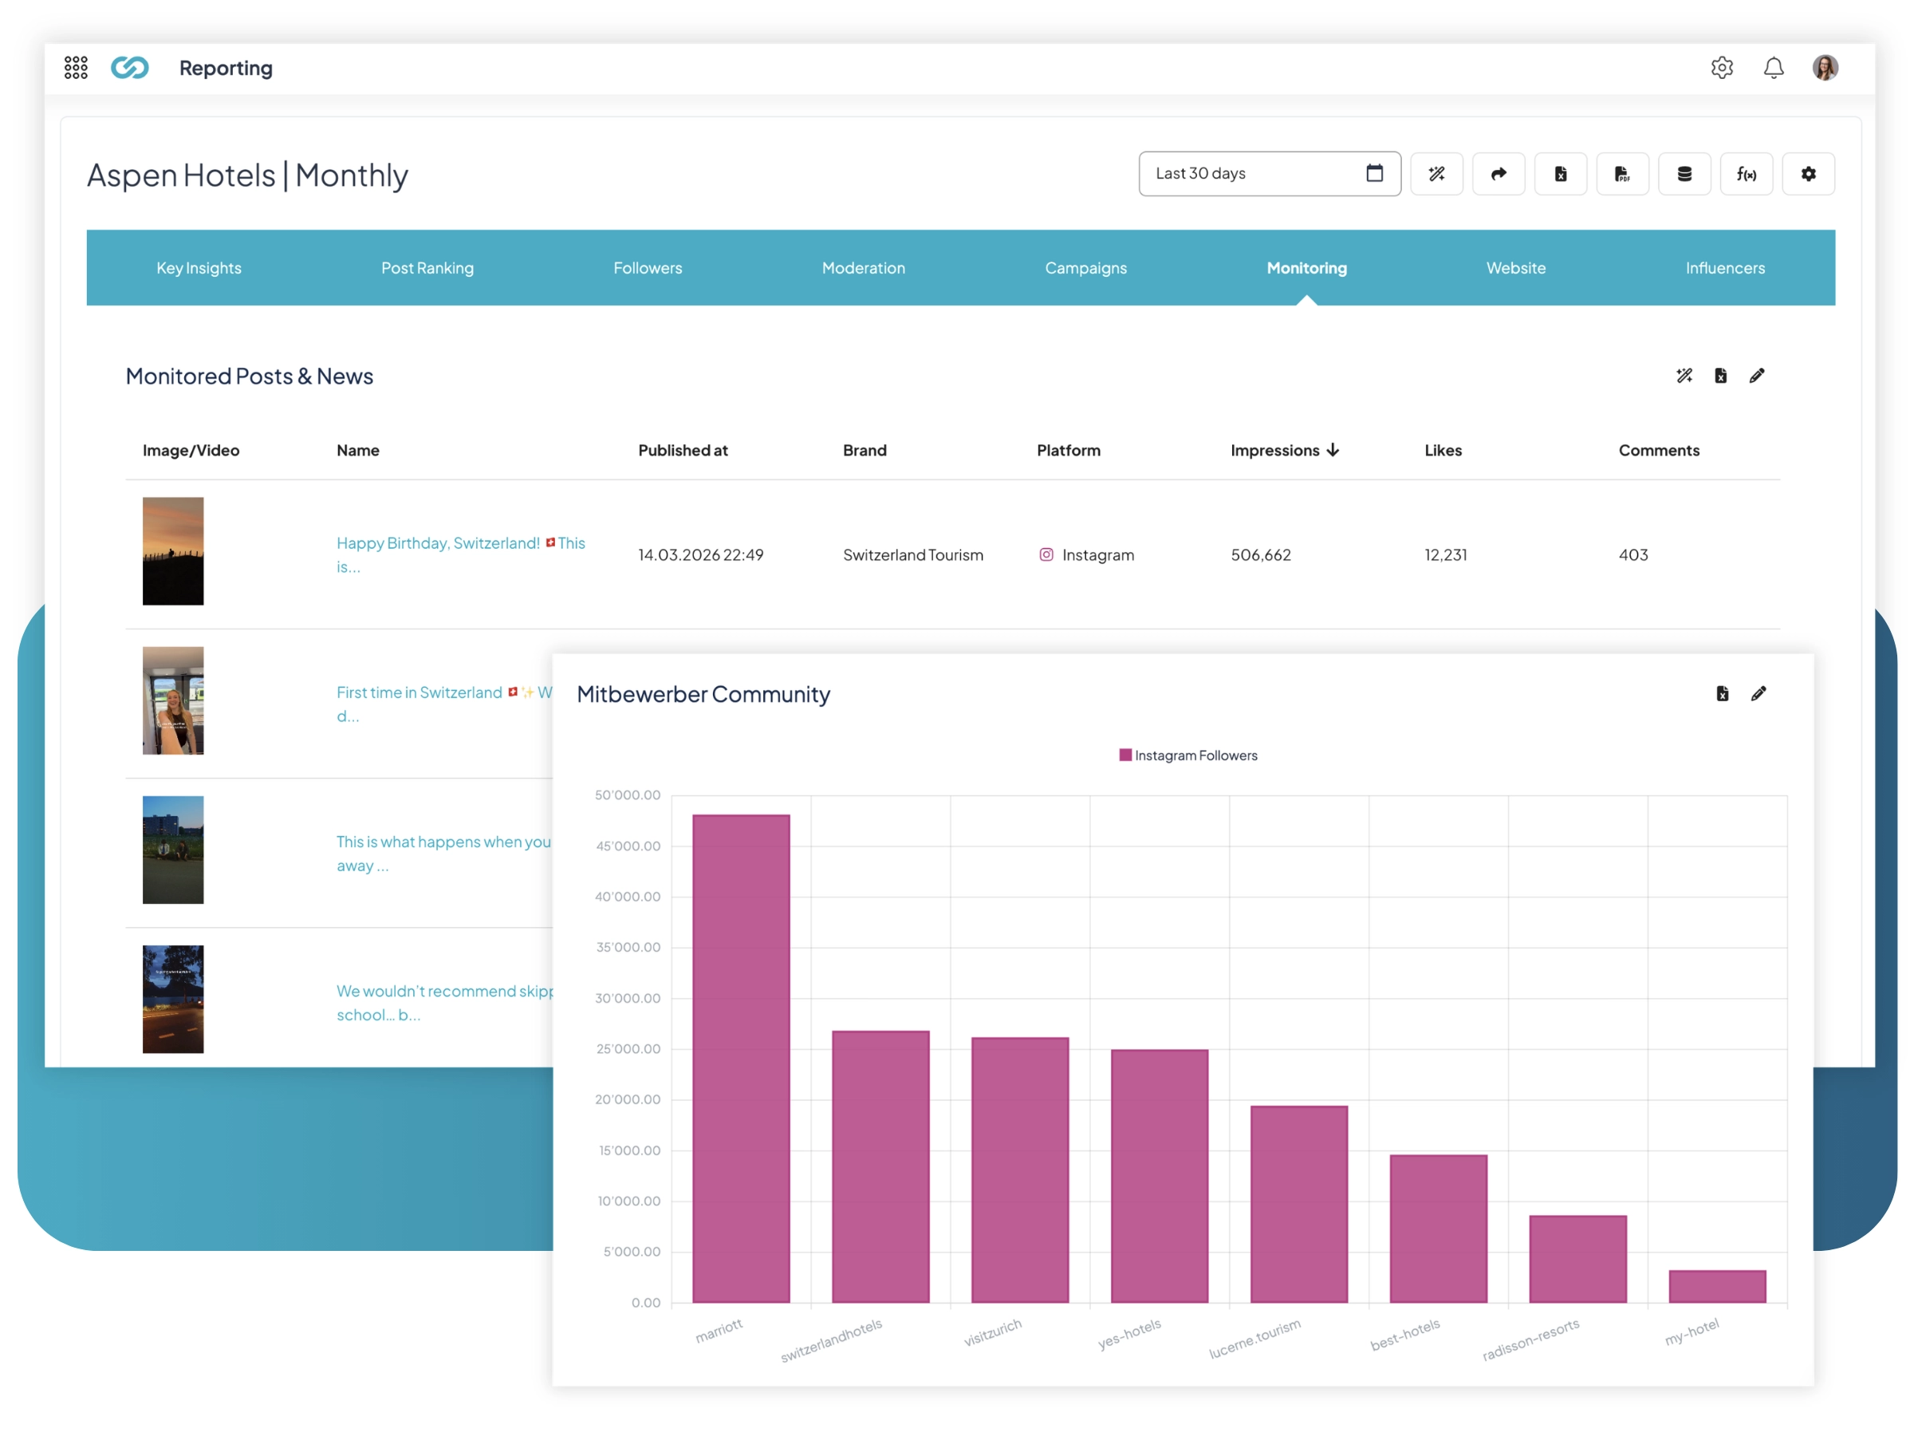Screen dimensions: 1914x1436
Task: Click the marriott bar in the chart
Action: (741, 1058)
